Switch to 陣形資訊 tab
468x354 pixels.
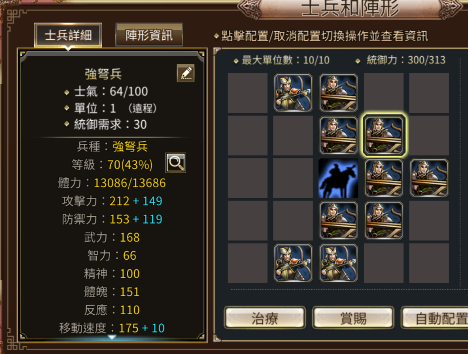pos(149,35)
